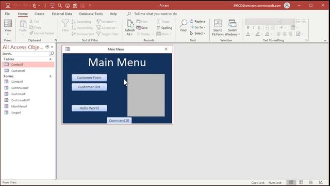Expand the View dropdown arrow
The height and width of the screenshot is (186, 330).
pos(8,35)
